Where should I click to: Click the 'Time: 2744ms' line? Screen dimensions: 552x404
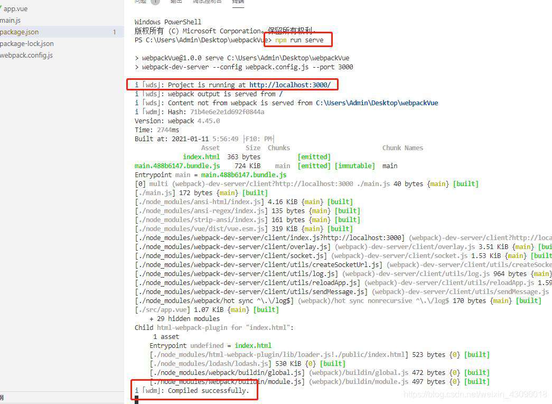pyautogui.click(x=157, y=130)
